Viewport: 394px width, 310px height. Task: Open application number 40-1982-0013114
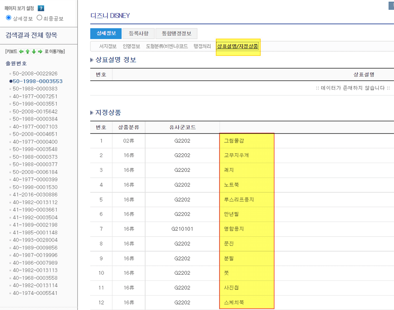pos(35,285)
